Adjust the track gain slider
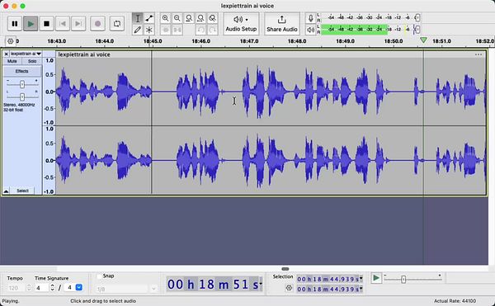Screen dimensions: 495x306 pos(22,85)
